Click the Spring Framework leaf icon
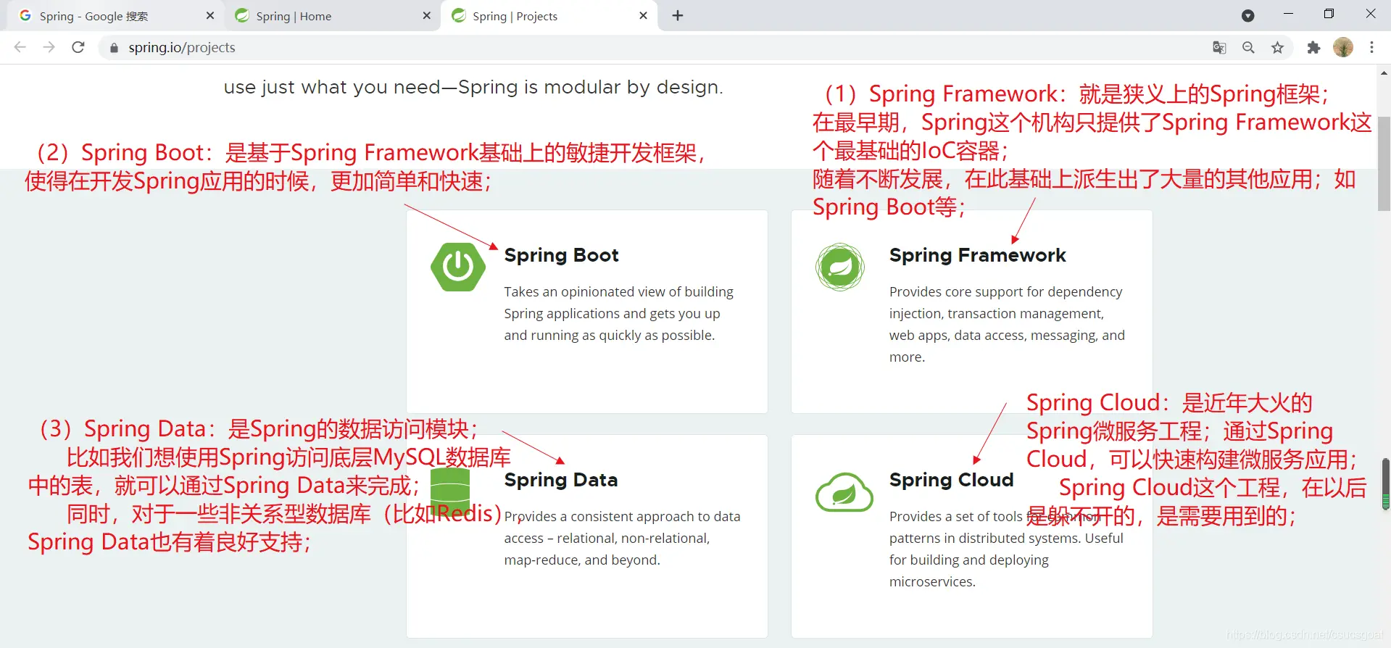 840,267
